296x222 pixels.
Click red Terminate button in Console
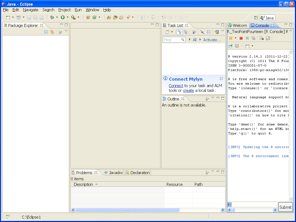tap(241, 38)
